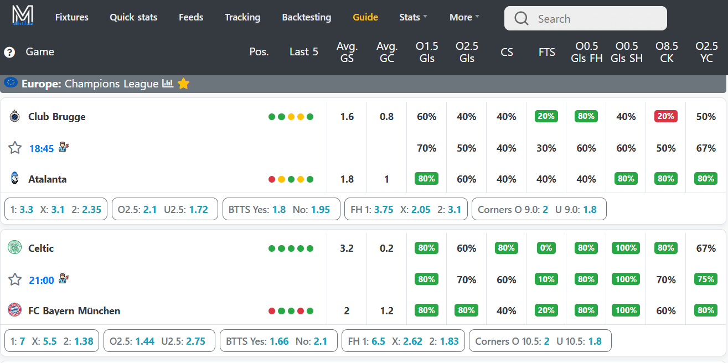Screen dimensions: 728x363
Task: Open the Fixtures page
Action: point(72,17)
